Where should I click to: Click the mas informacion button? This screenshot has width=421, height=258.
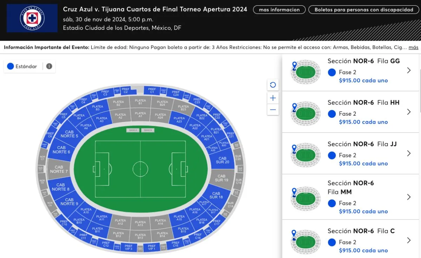[x=279, y=9]
